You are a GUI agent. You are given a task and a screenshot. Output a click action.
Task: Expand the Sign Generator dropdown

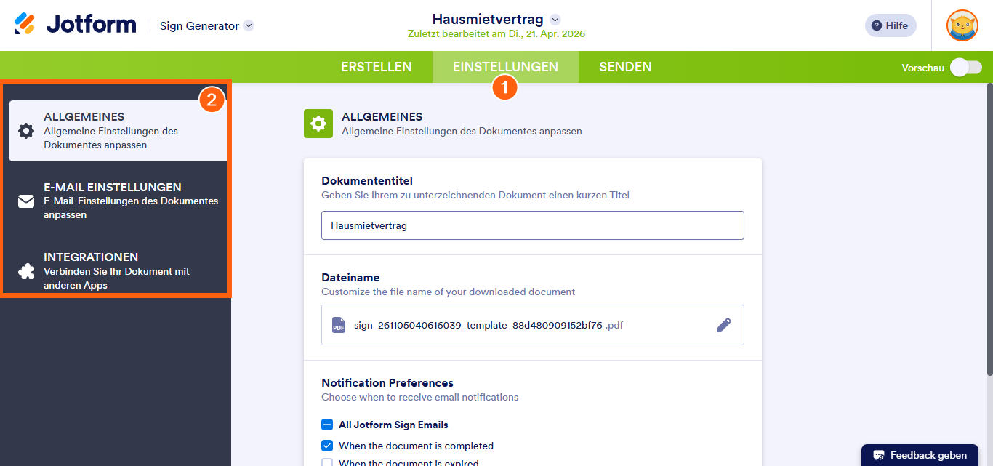[249, 25]
